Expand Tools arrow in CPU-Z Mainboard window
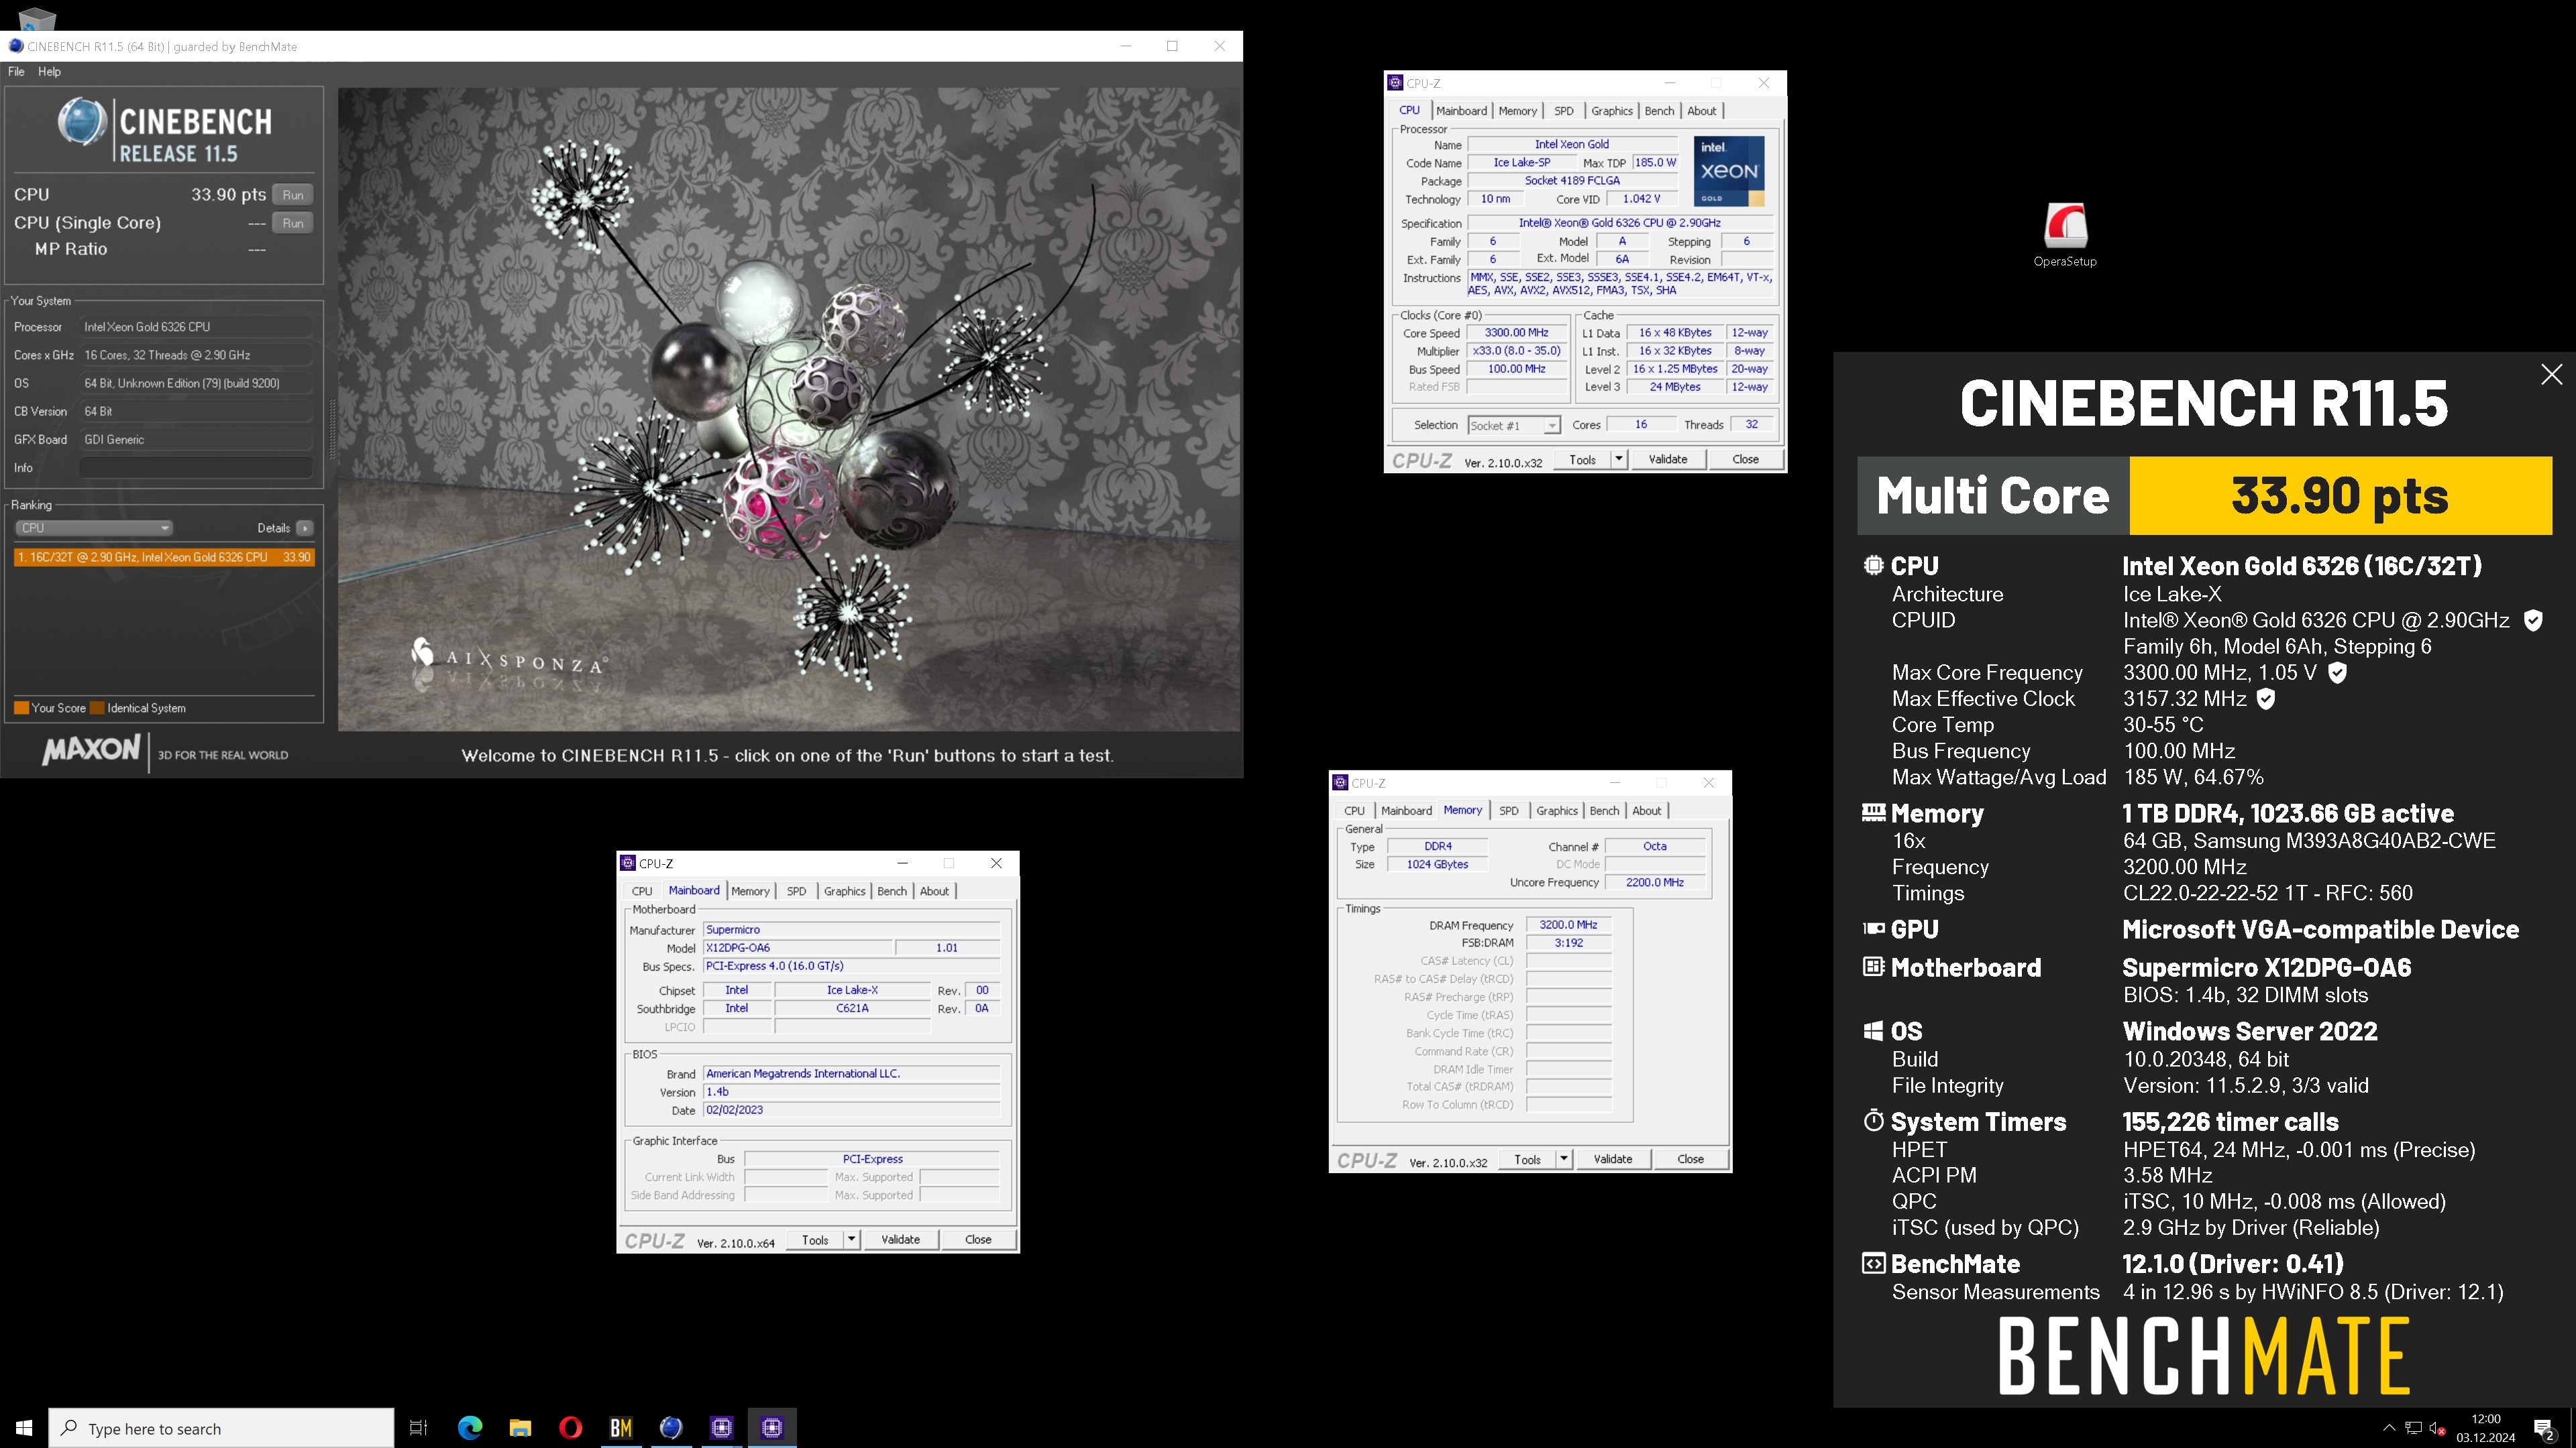Image resolution: width=2576 pixels, height=1448 pixels. pos(852,1239)
